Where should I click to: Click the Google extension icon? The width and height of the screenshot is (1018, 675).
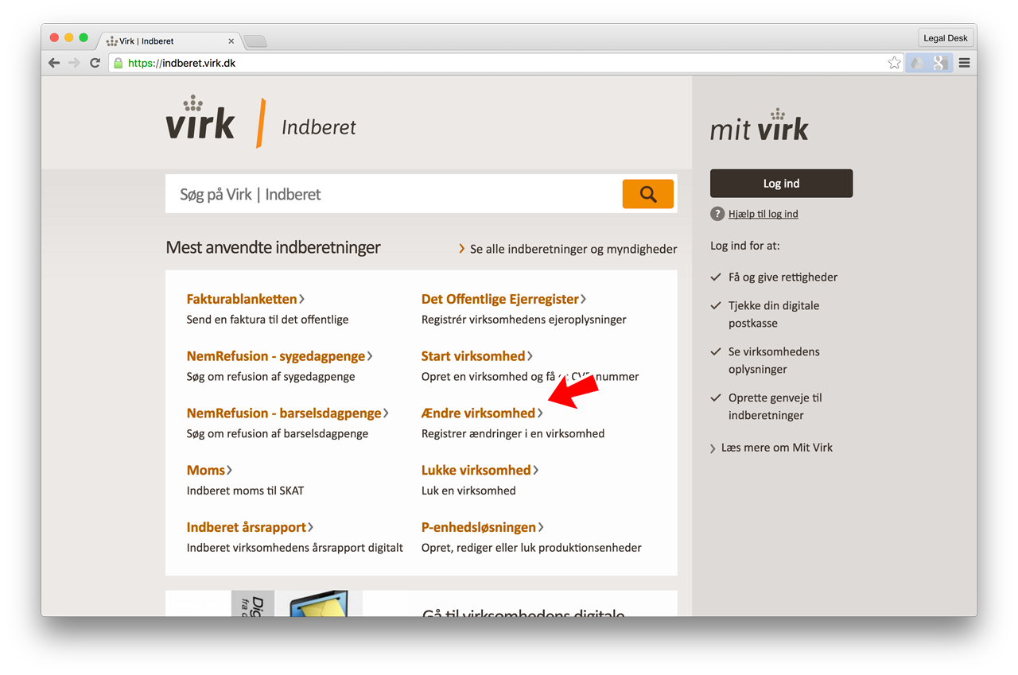pos(940,63)
